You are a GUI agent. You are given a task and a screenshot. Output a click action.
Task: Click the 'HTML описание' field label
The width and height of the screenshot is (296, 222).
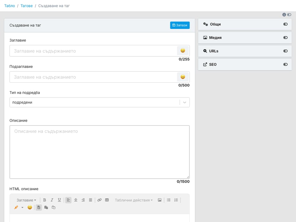(24, 189)
